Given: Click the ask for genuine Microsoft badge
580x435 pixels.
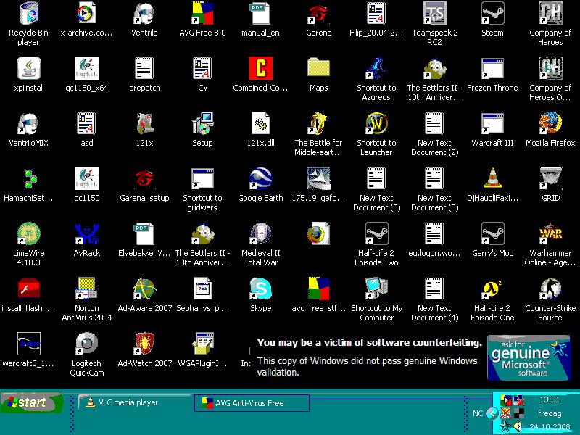Looking at the screenshot, I should click(529, 357).
